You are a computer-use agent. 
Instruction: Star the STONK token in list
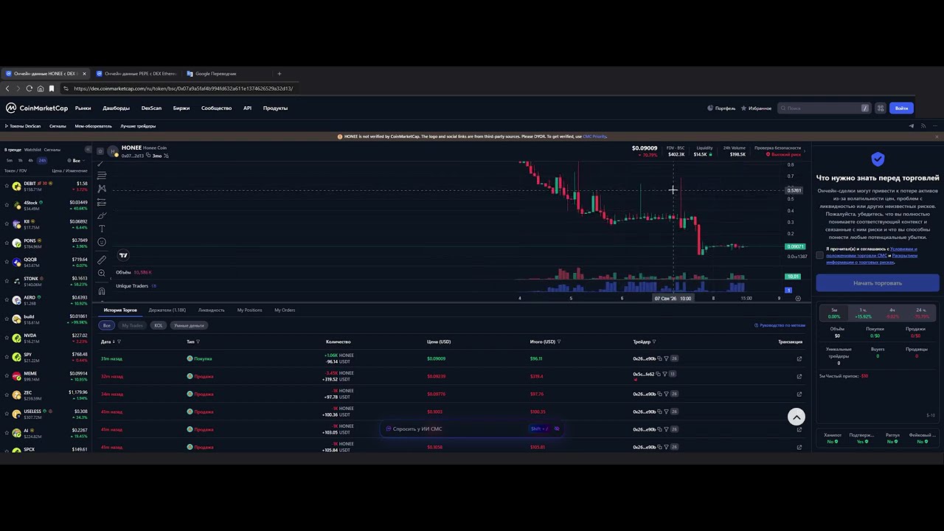coord(7,282)
